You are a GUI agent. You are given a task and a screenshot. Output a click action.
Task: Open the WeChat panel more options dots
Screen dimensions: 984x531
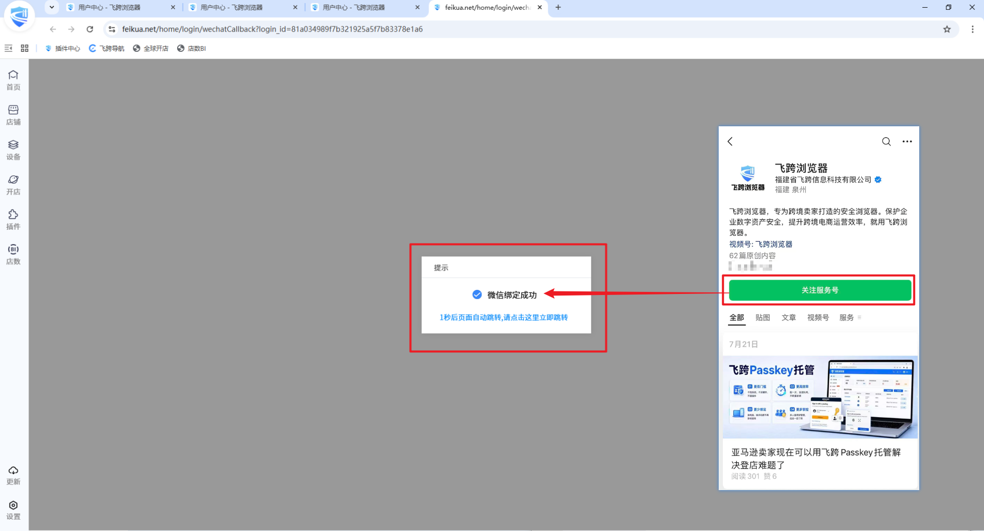907,141
